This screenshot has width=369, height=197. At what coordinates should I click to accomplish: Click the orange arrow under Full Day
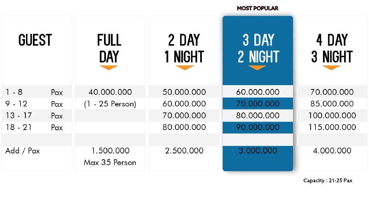coord(109,68)
